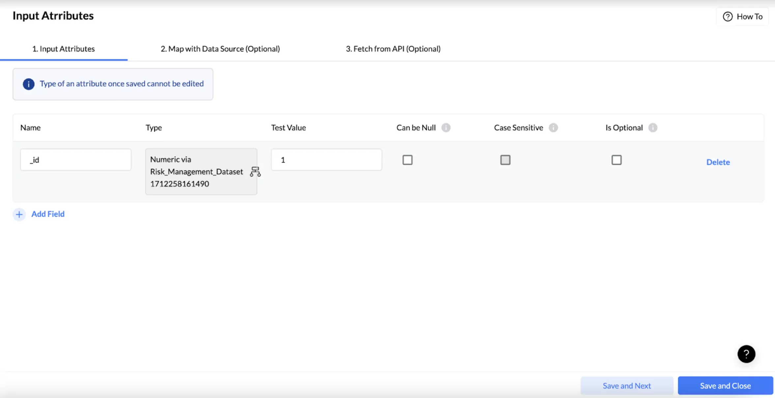The image size is (775, 398).
Task: Open the Fetch from API tab
Action: point(393,49)
